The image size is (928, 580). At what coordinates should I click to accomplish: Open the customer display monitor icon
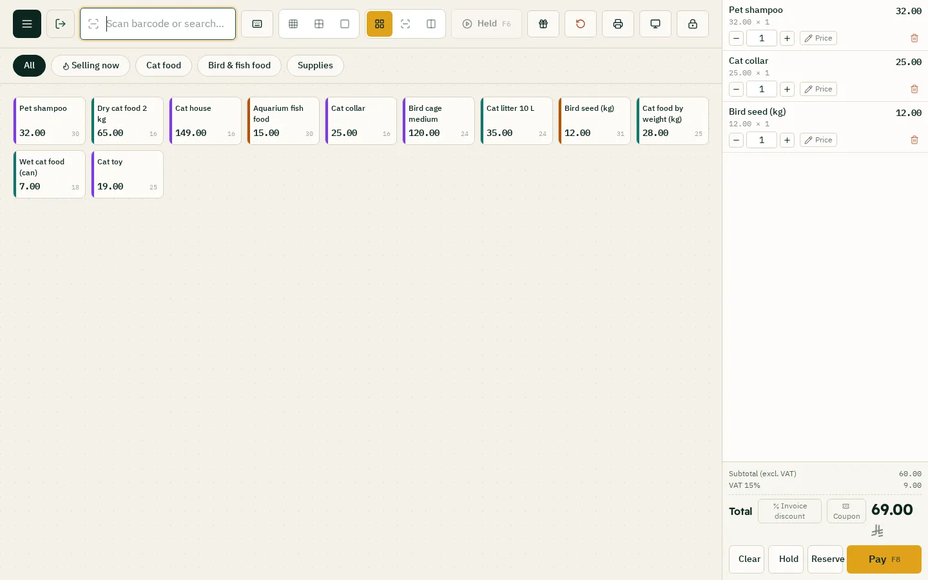click(655, 24)
